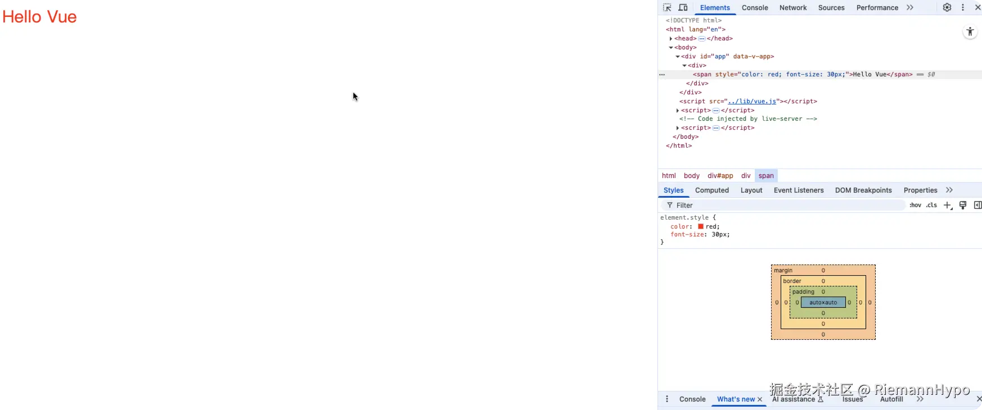Select html in the breadcrumb bar
This screenshot has width=982, height=410.
[669, 175]
